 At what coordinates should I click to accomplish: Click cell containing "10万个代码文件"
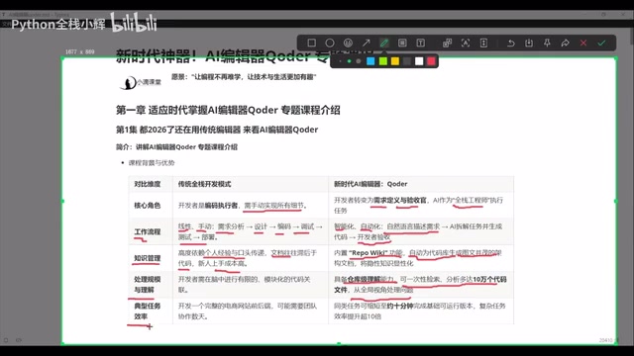click(421, 285)
